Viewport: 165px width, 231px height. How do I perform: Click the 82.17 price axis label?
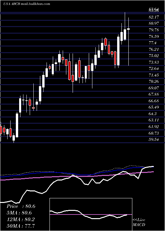point(154,17)
